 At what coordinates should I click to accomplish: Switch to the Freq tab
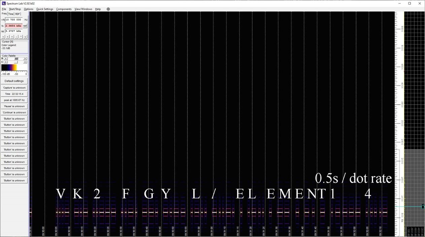point(4,14)
